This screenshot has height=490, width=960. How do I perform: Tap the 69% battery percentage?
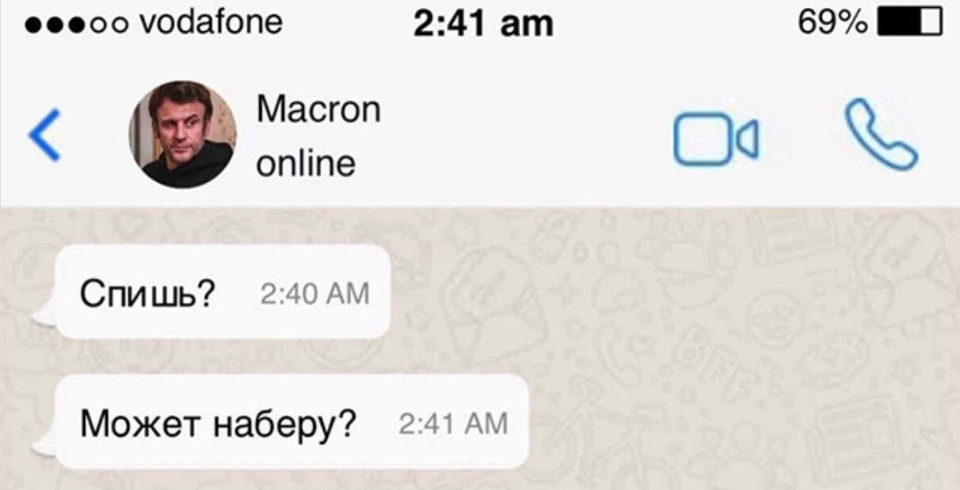833,24
